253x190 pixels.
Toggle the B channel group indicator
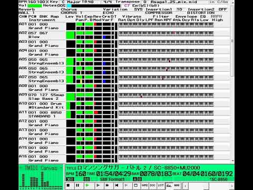coord(139,179)
